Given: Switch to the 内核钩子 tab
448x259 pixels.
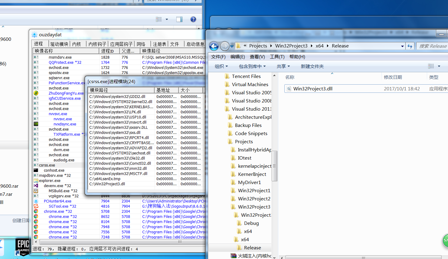Looking at the screenshot, I should point(97,44).
